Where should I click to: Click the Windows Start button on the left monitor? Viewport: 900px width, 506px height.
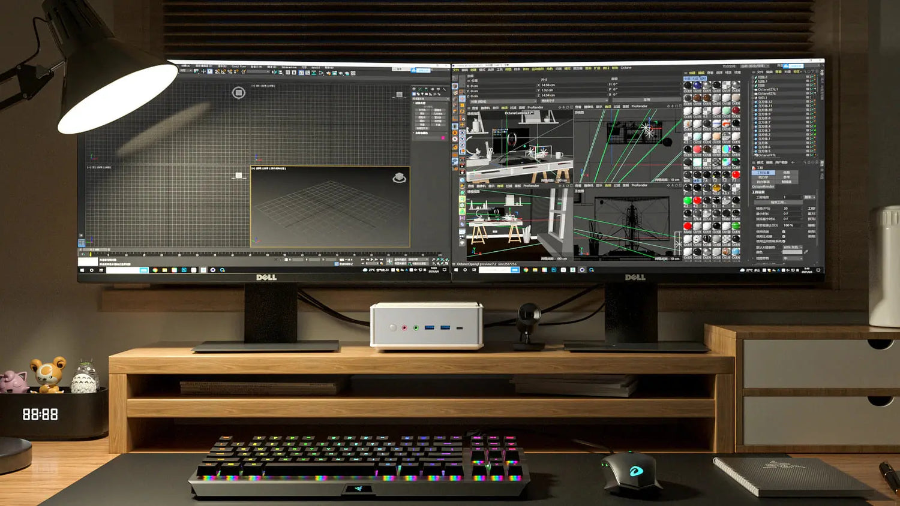[x=82, y=270]
